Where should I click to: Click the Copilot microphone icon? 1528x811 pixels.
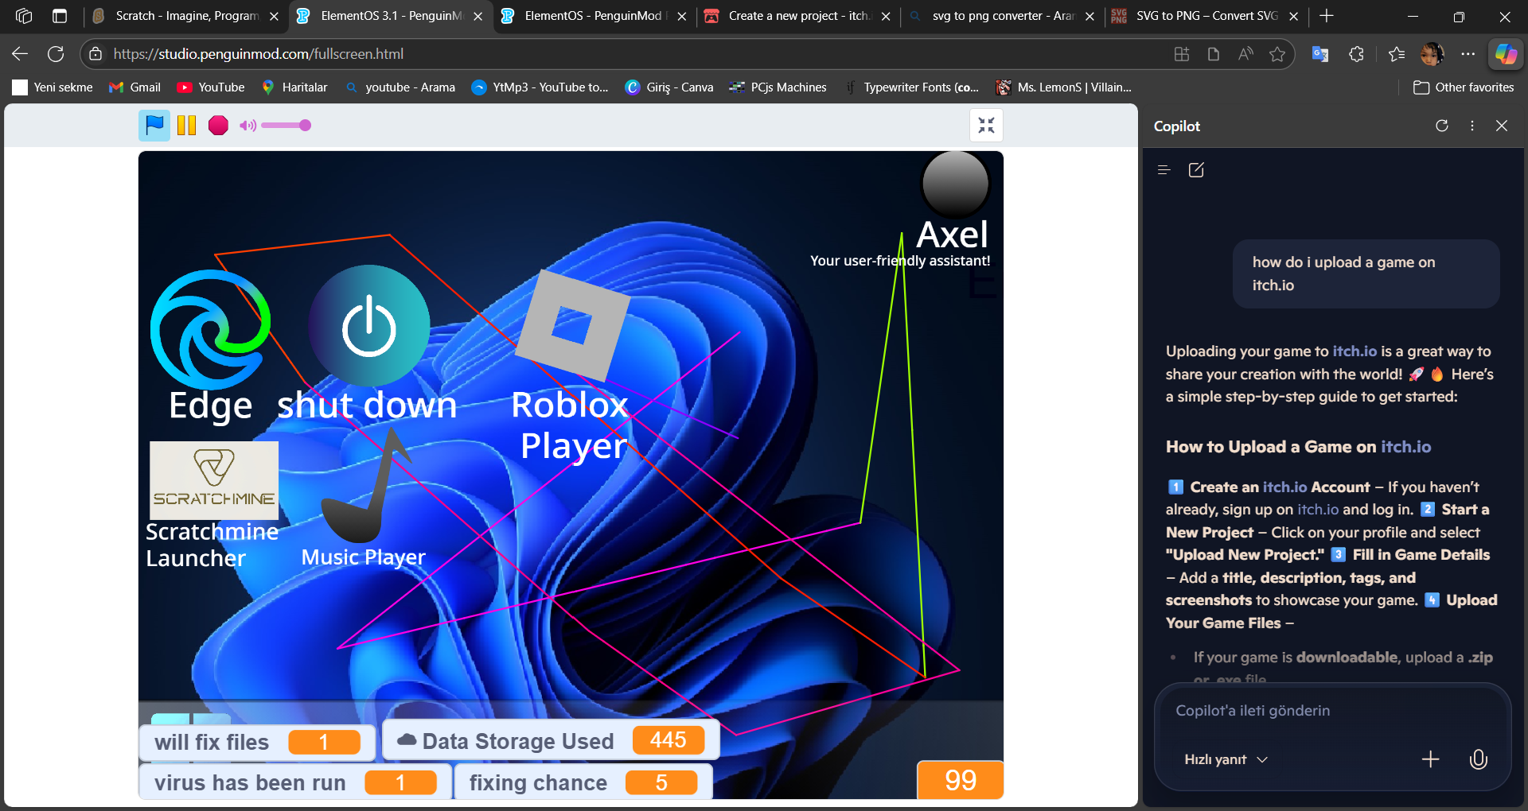[1478, 759]
